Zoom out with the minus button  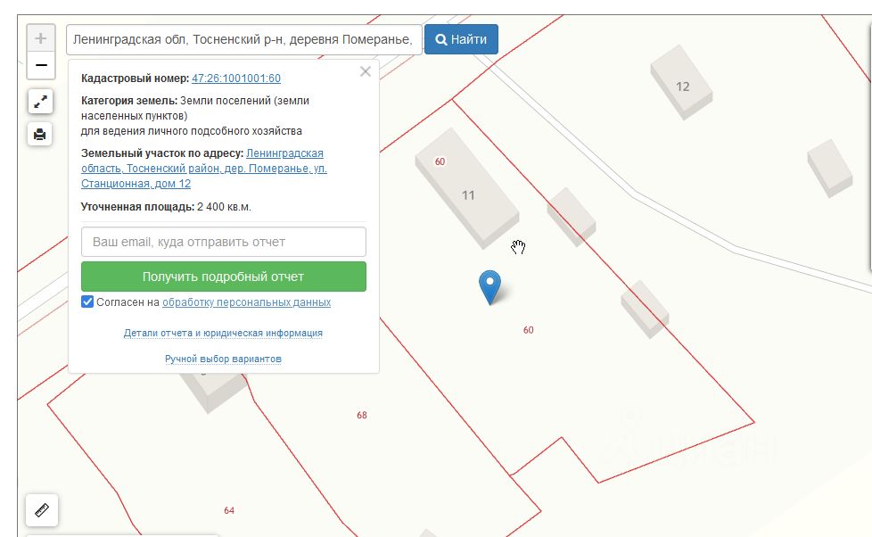(41, 65)
